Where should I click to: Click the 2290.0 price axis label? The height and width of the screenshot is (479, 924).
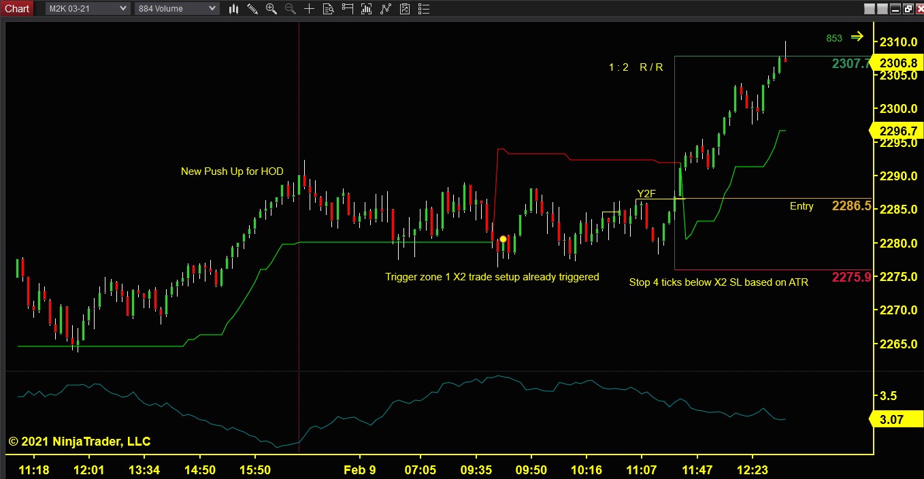click(898, 176)
